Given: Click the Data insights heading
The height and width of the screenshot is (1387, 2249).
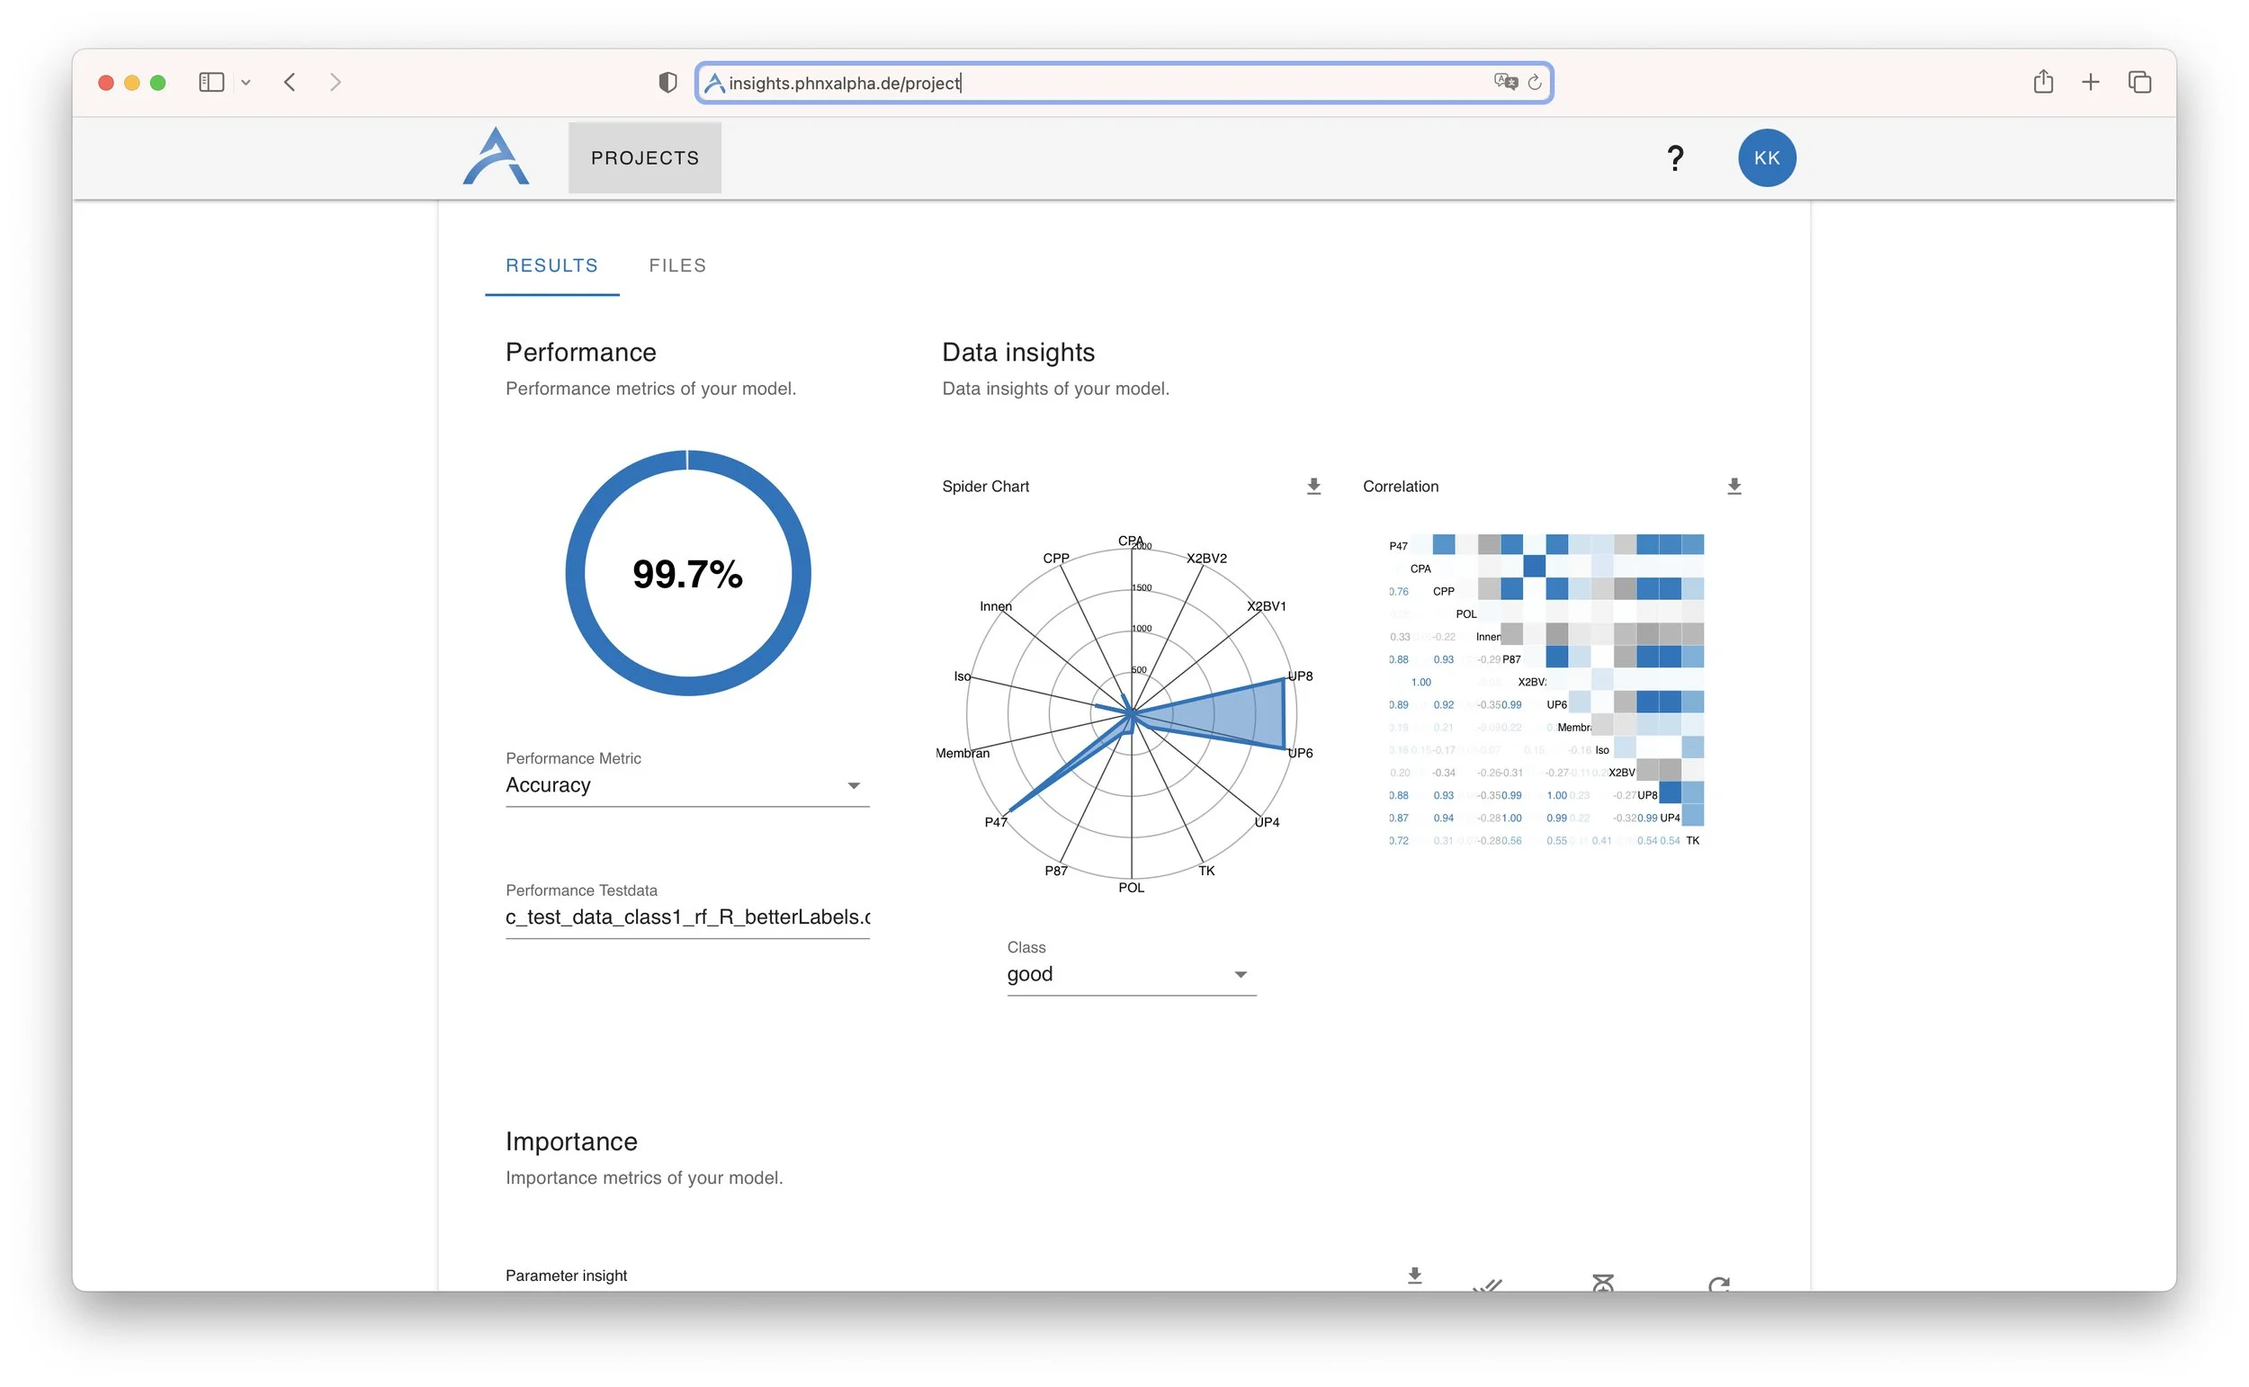Looking at the screenshot, I should pos(1018,353).
